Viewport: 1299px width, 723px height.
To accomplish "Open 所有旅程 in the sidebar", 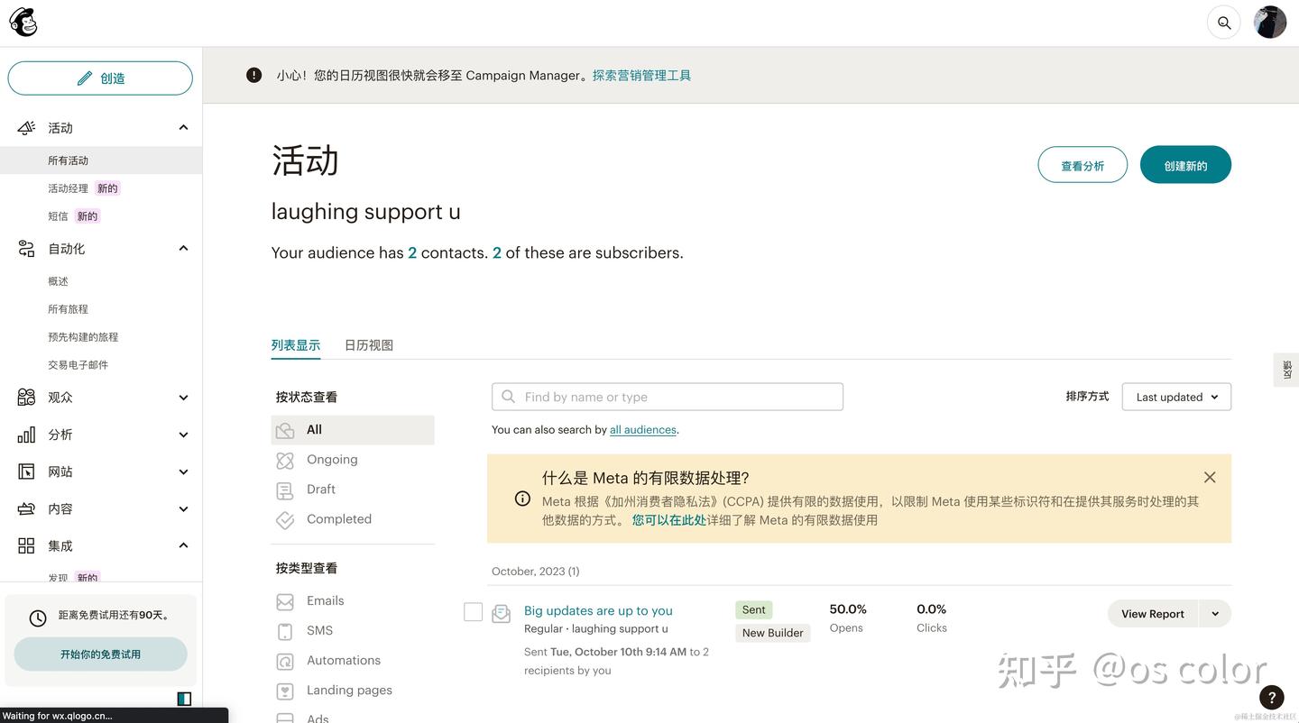I will 69,309.
